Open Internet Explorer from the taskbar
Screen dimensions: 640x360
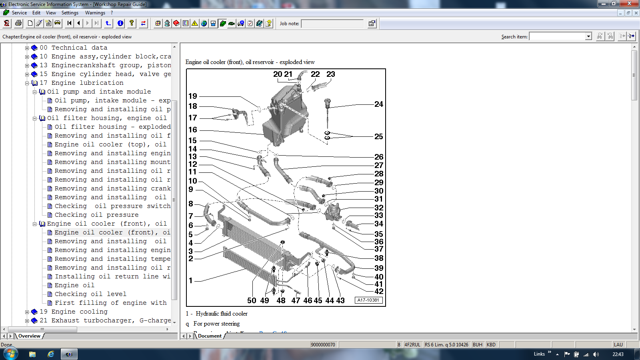point(51,354)
